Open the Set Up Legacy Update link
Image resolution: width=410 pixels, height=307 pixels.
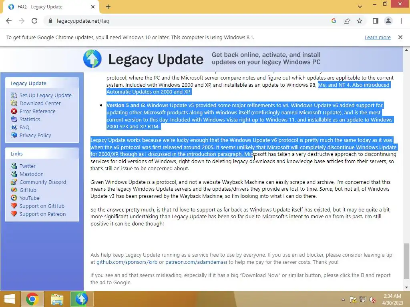pyautogui.click(x=46, y=95)
